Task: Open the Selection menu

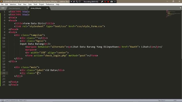Action: pos(13,5)
